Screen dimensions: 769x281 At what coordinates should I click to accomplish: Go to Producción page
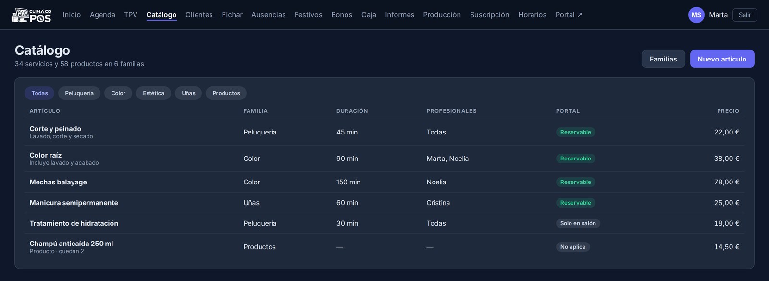tap(442, 15)
